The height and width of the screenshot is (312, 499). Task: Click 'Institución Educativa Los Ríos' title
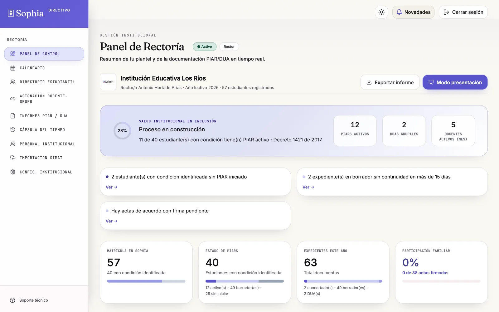163,78
